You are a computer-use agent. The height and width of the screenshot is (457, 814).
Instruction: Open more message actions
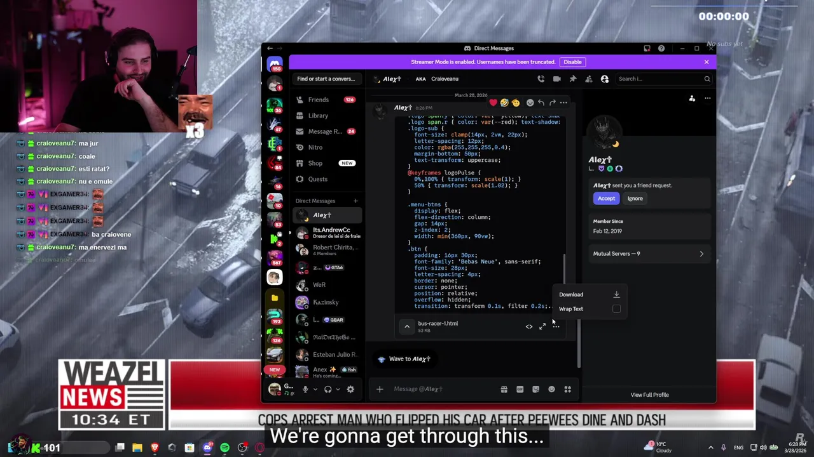coord(563,102)
